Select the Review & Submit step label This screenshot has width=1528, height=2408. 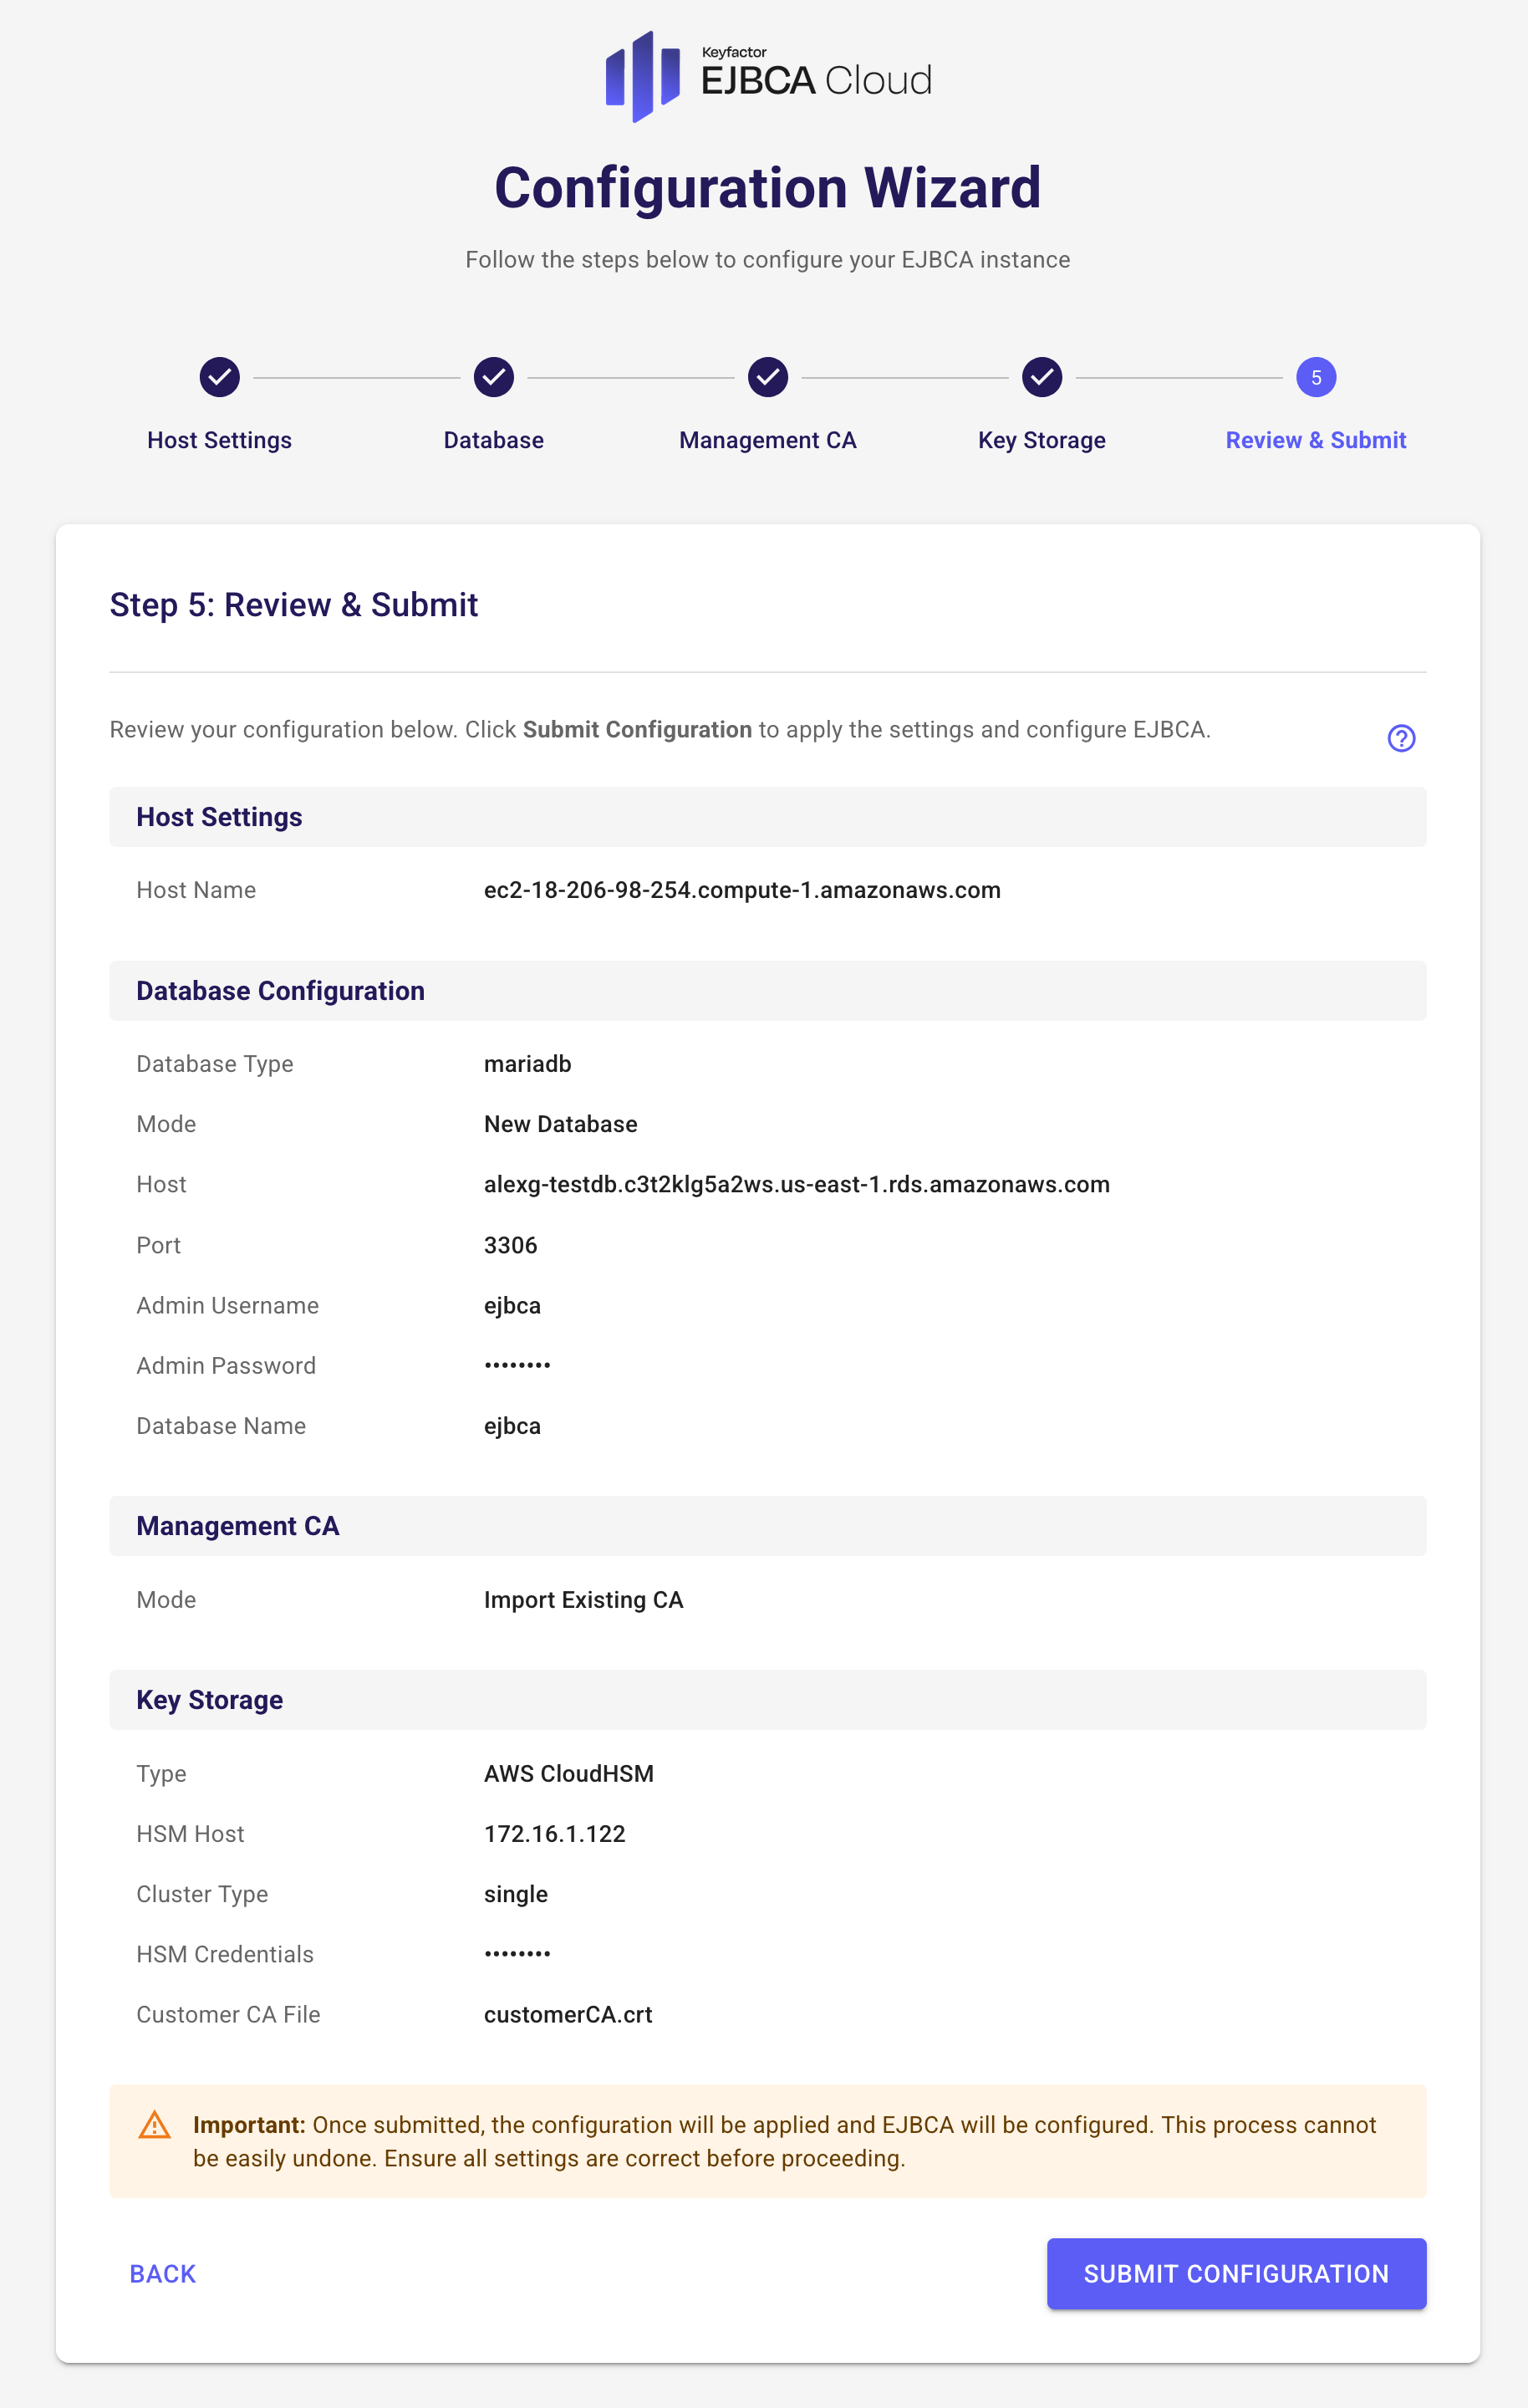[1315, 440]
